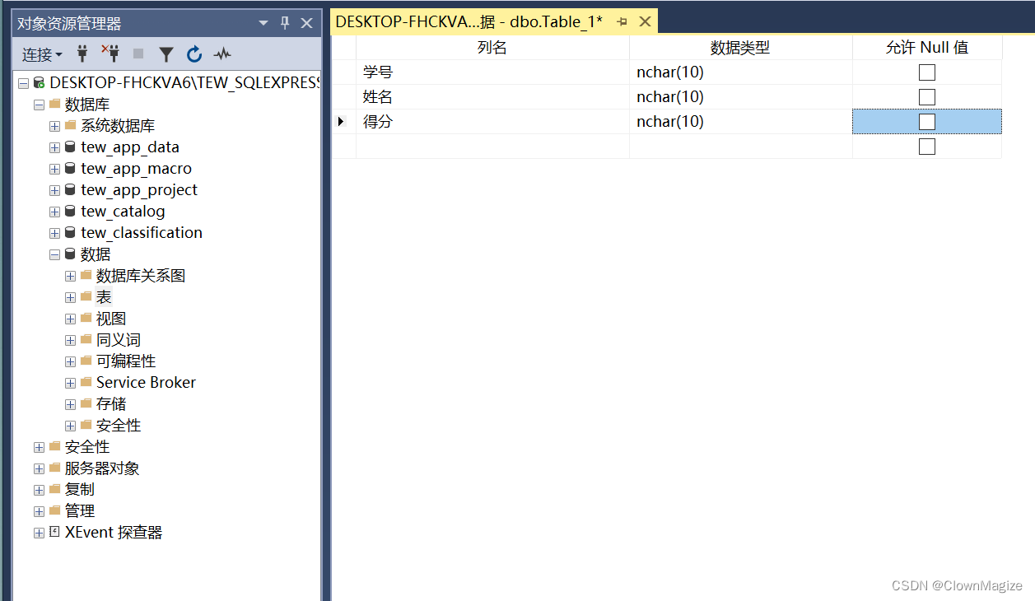Expand the 表 tables folder
Screen dimensions: 1035x601
tap(70, 296)
